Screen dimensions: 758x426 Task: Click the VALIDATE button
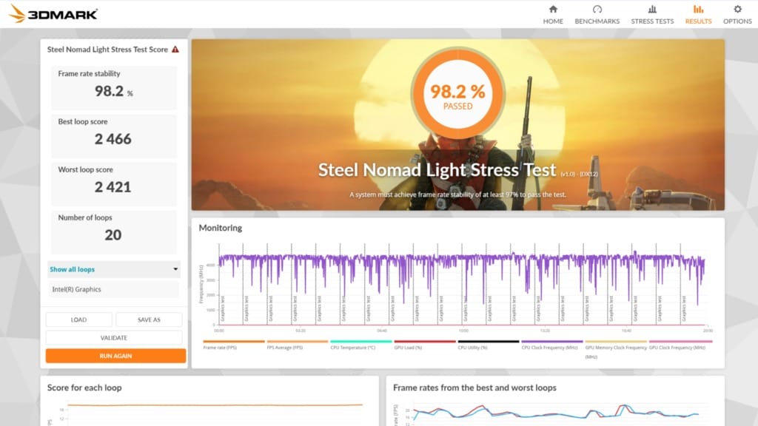(x=113, y=337)
